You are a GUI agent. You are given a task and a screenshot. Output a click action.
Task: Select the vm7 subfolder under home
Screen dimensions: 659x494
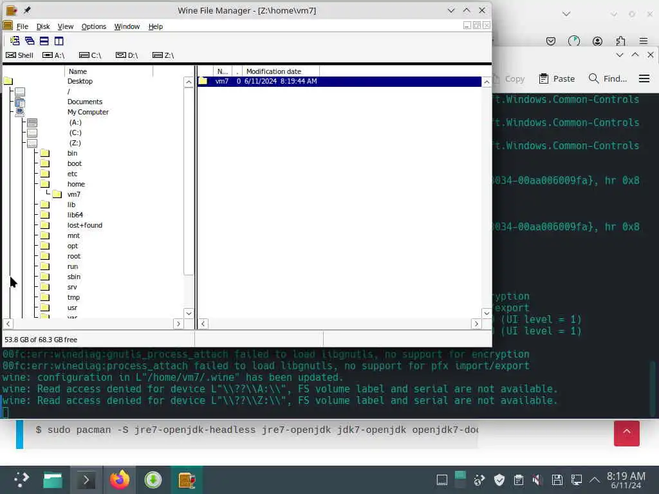tap(57, 194)
